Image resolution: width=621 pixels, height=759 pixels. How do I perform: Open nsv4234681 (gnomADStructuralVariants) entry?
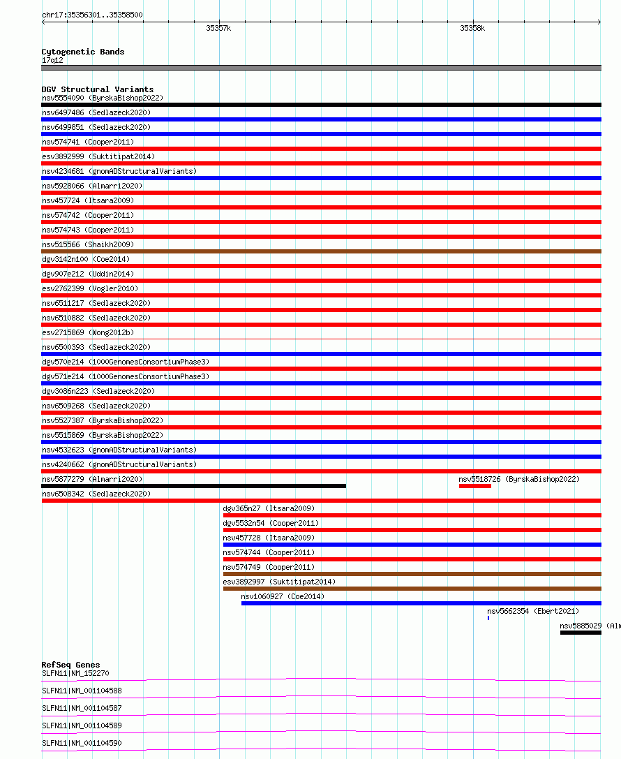[119, 171]
